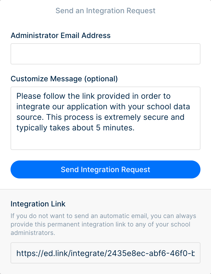This screenshot has height=274, width=211.
Task: Click the Administrator Email Address label
Action: (x=61, y=35)
